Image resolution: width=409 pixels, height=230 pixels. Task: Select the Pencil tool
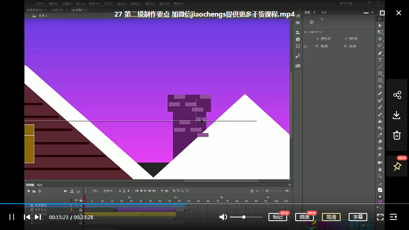tap(380, 94)
